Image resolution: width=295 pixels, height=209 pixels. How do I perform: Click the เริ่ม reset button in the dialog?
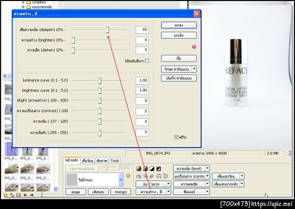coord(179,59)
